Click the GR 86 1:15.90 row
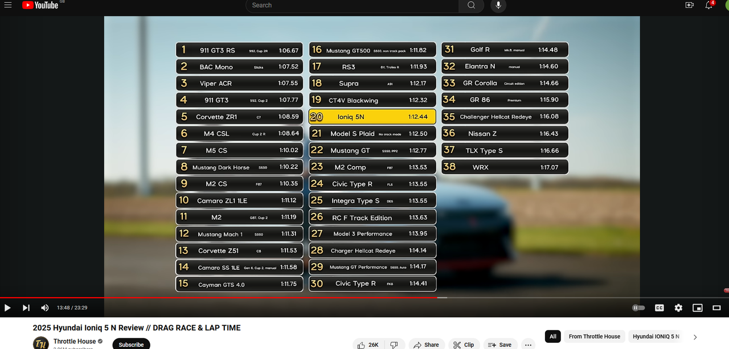The height and width of the screenshot is (349, 729). tap(505, 100)
